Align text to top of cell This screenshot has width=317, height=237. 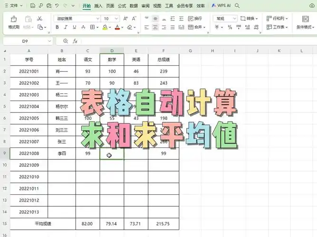[x=146, y=18]
